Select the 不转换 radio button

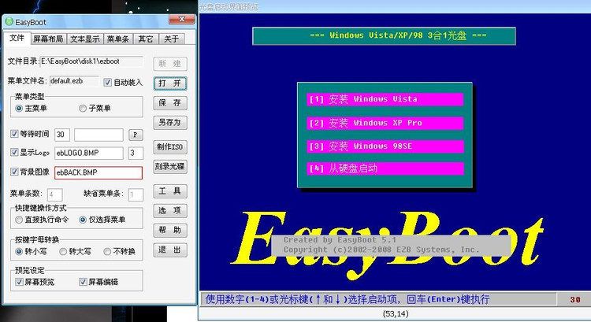[107, 251]
